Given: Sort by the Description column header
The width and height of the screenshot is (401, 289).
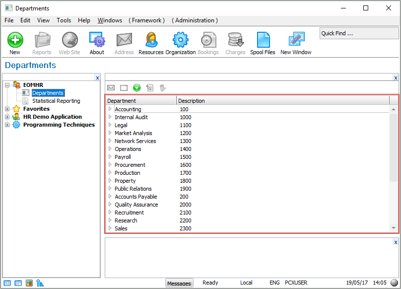Looking at the screenshot, I should point(283,101).
